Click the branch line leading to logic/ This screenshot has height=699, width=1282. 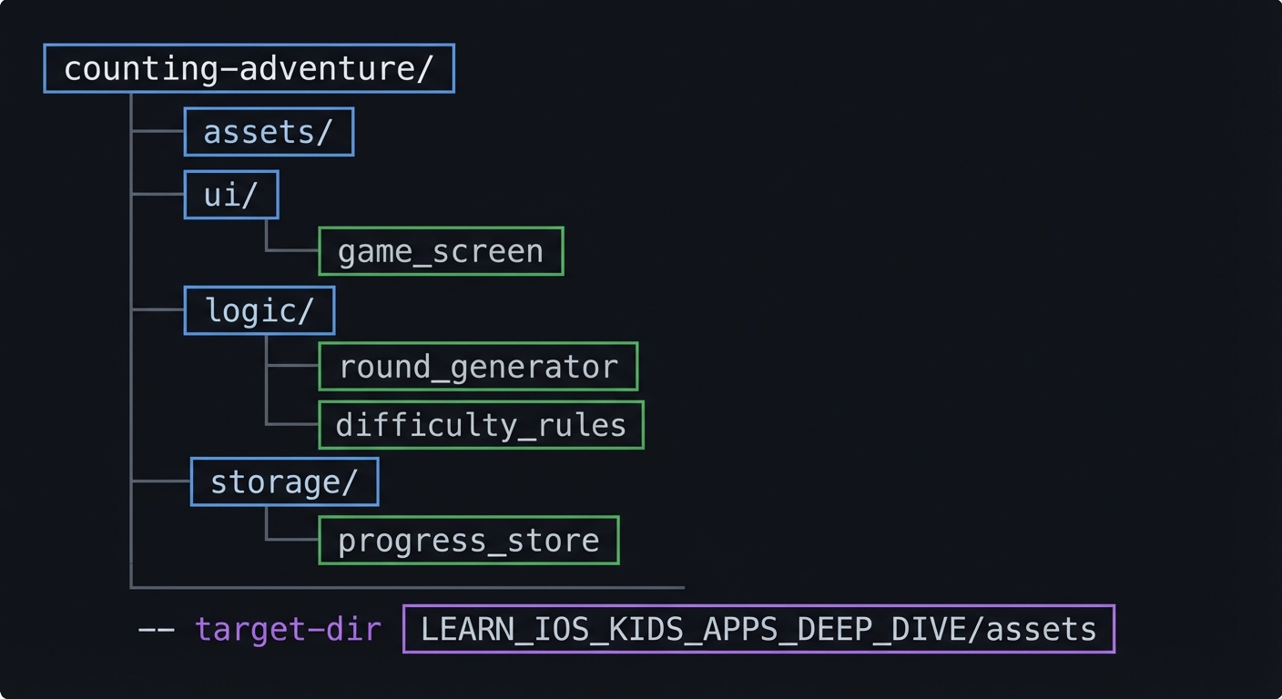pyautogui.click(x=158, y=310)
